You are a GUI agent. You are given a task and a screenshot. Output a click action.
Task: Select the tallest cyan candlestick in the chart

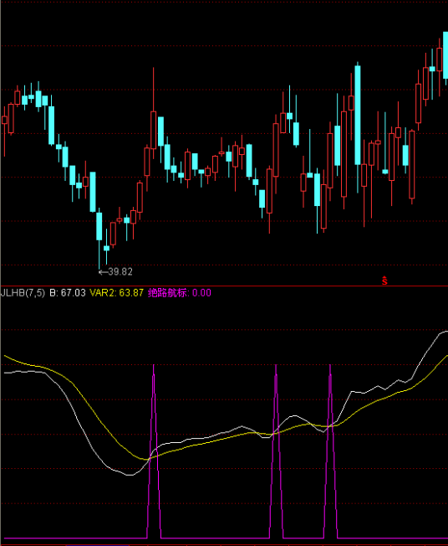pos(357,115)
